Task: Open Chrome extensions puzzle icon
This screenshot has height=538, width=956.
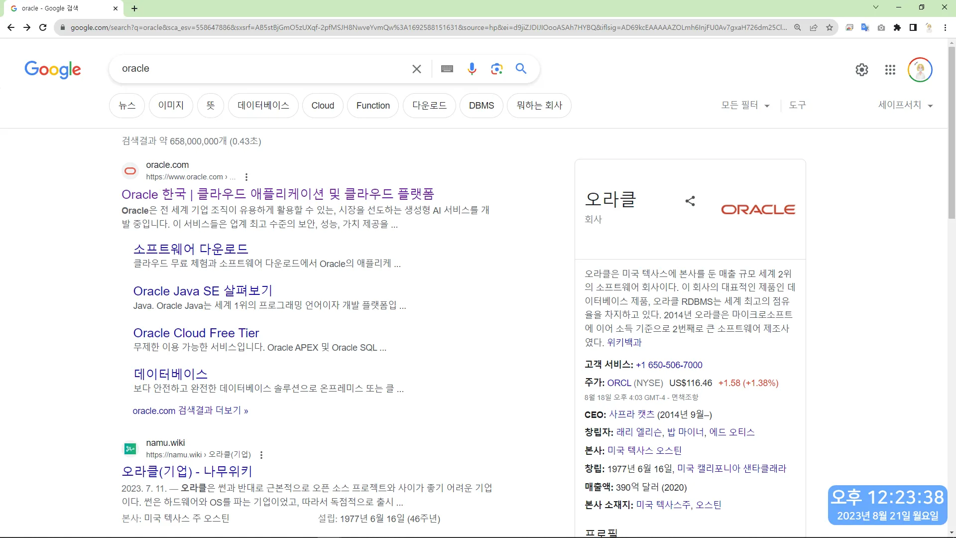Action: (x=897, y=27)
